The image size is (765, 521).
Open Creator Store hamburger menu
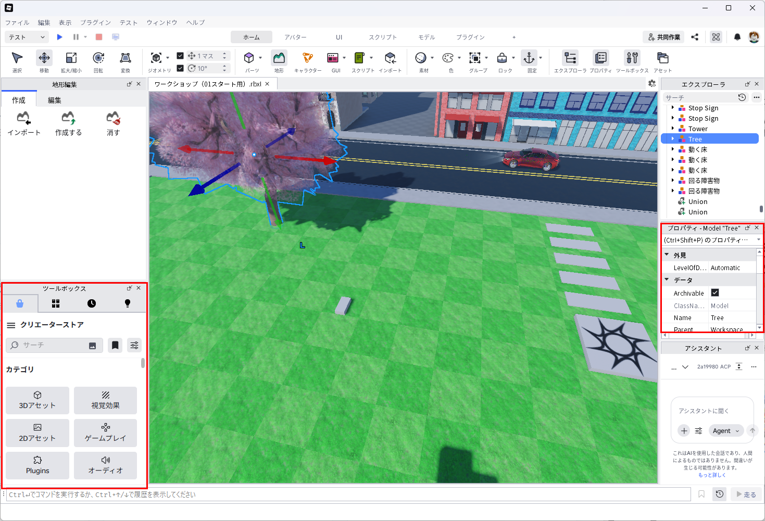click(x=11, y=325)
